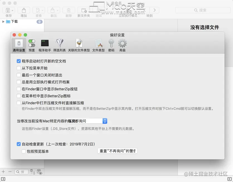Click the preview eye icon in bottom bar
This screenshot has height=182, width=233.
pyautogui.click(x=40, y=172)
